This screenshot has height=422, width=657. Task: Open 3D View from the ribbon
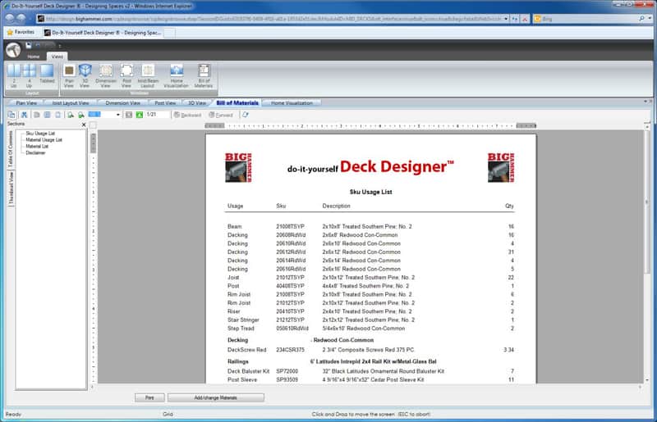click(85, 76)
